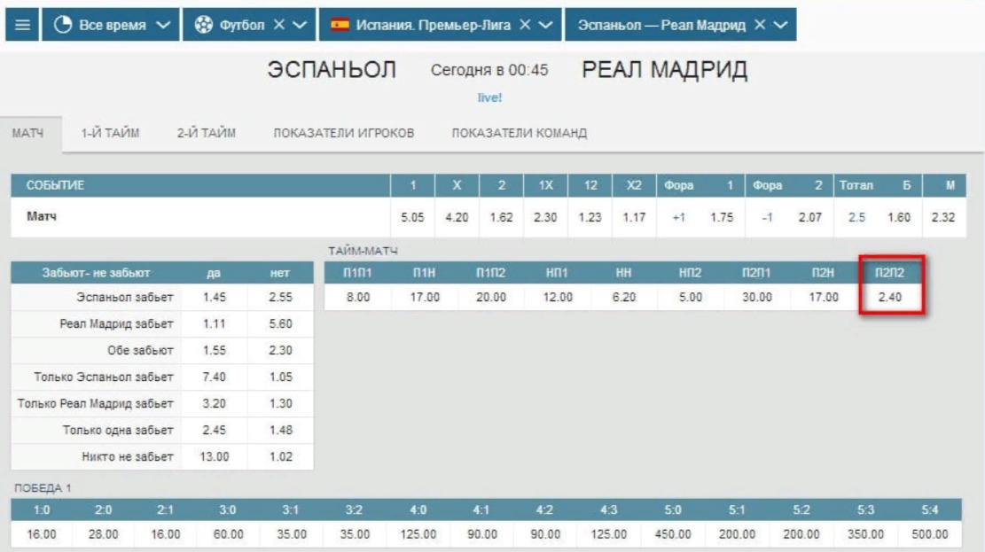Expand the Футбол dropdown arrow

[x=301, y=25]
